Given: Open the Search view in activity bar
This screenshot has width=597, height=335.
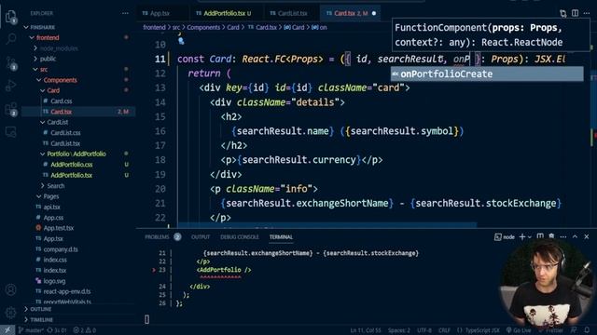Looking at the screenshot, I should point(11,38).
